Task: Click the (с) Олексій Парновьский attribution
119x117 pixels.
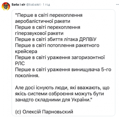Action: click(44, 112)
